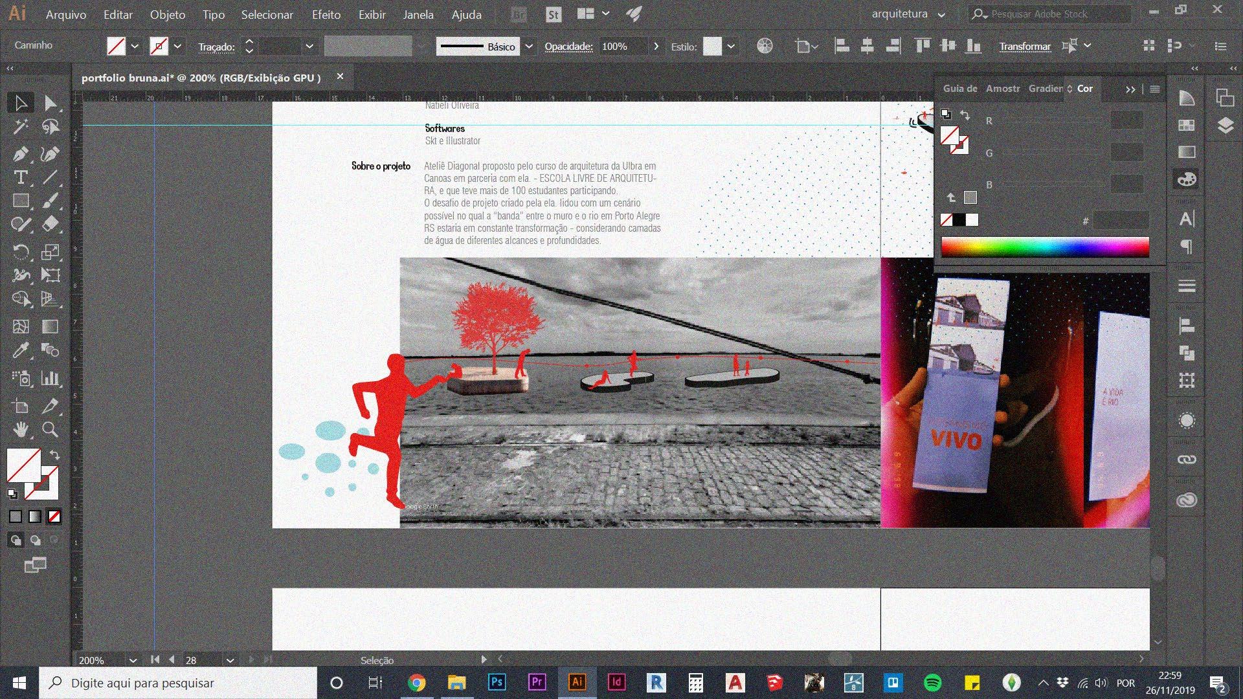The height and width of the screenshot is (699, 1243).
Task: Click the Opacidade label link
Action: pyautogui.click(x=568, y=47)
